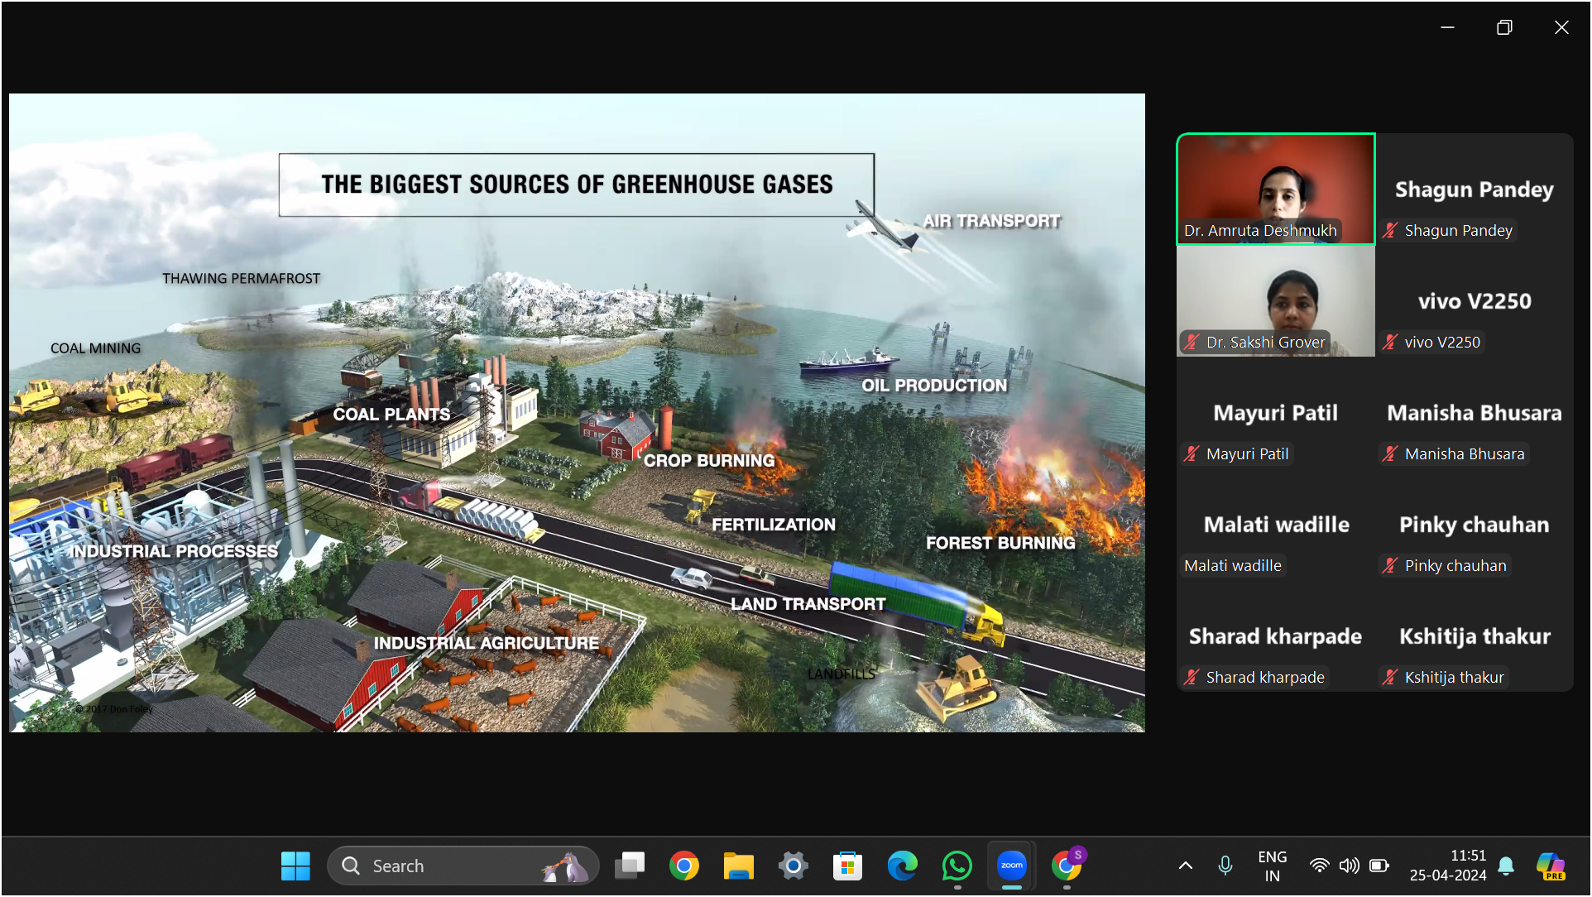Viewport: 1592px width, 897px height.
Task: Open the Settings gear on the taskbar
Action: point(793,866)
